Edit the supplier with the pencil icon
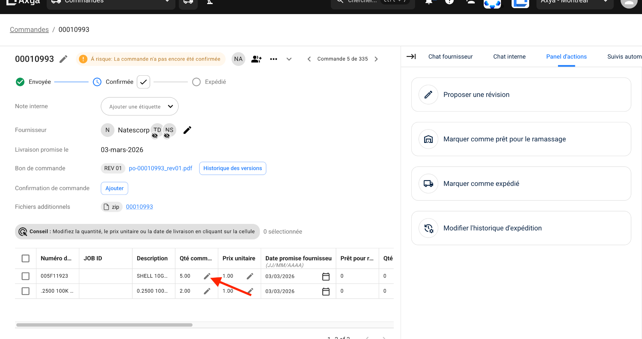Screen dimensions: 642x339 point(187,130)
